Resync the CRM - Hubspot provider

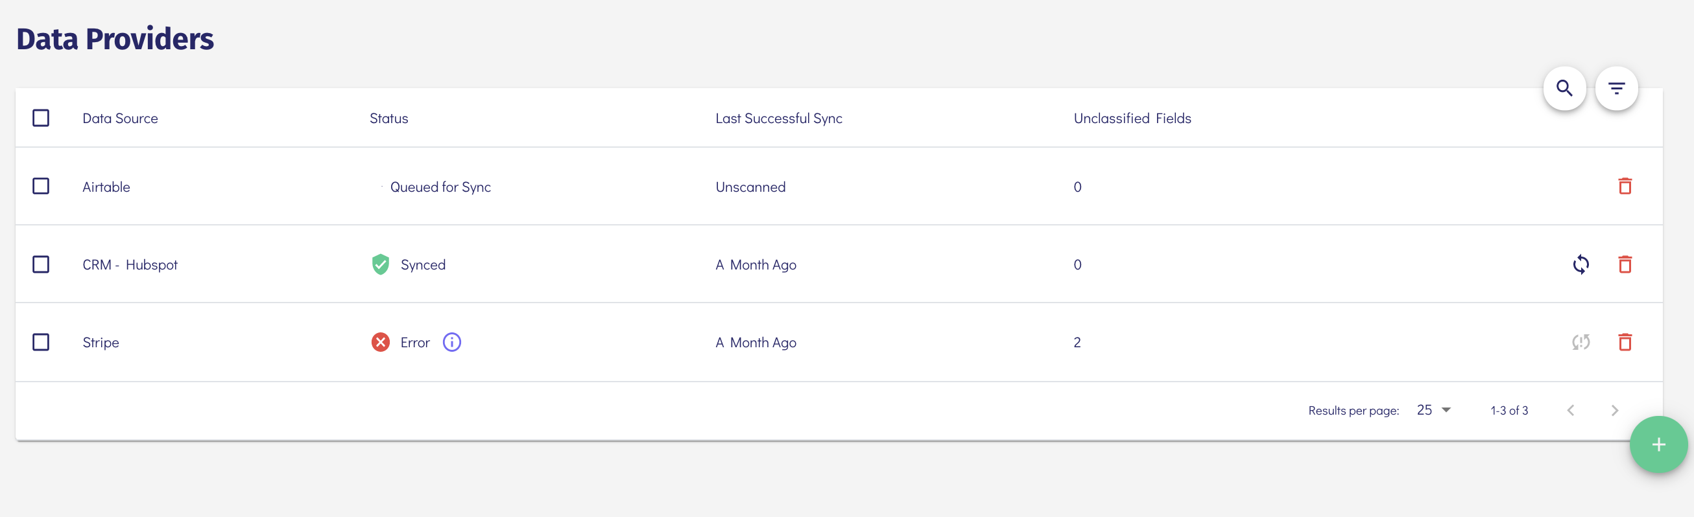[x=1581, y=265]
